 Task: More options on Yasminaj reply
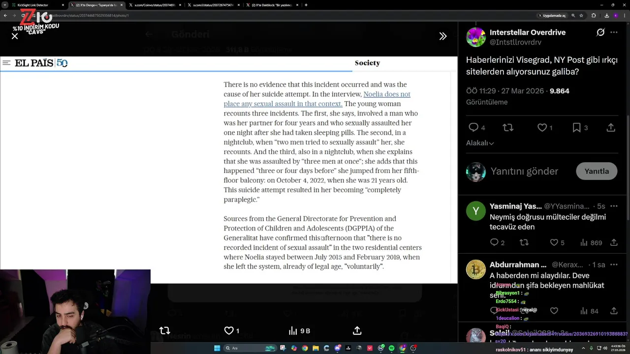[614, 206]
